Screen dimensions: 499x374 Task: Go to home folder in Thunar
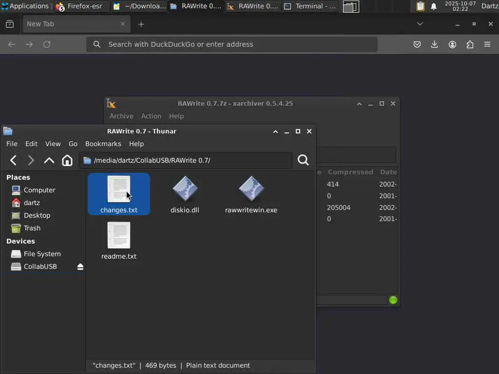point(67,160)
